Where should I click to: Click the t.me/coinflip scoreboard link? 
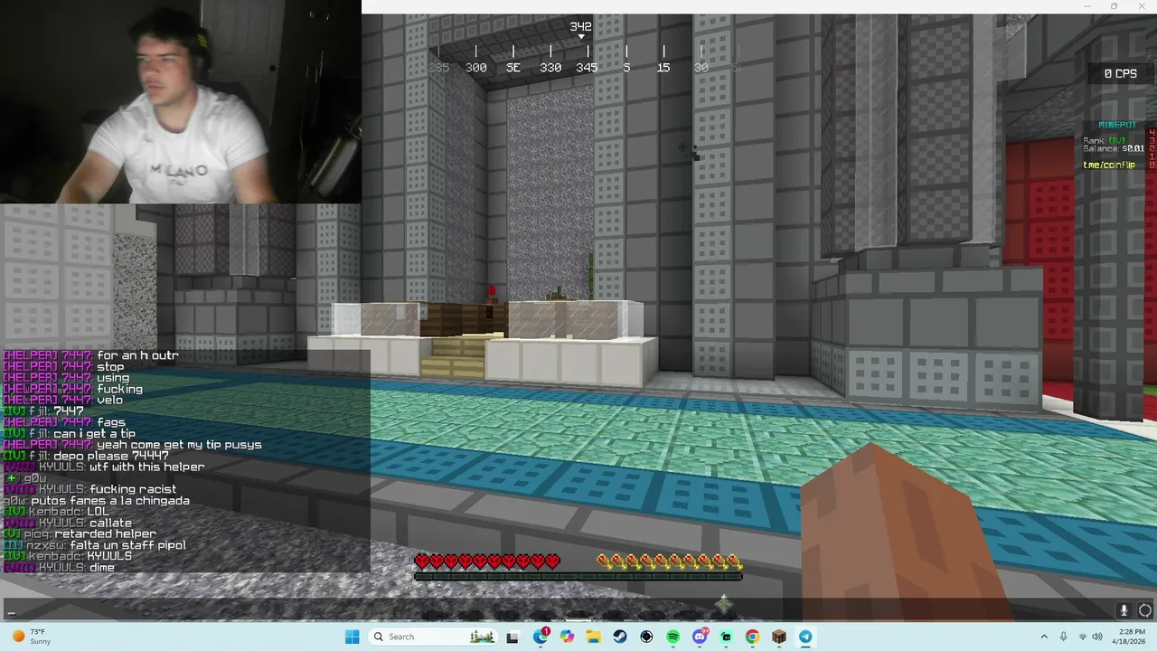tap(1109, 165)
